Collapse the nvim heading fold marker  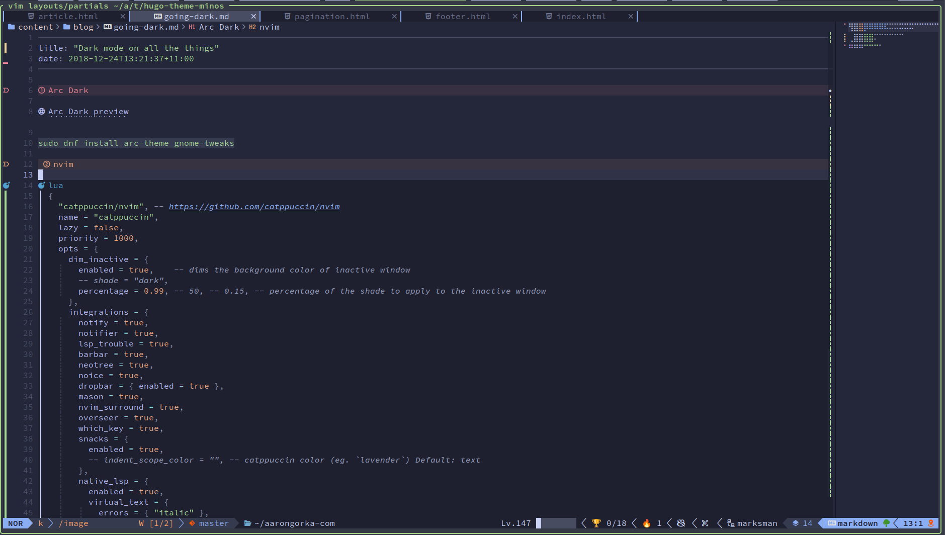pyautogui.click(x=6, y=164)
